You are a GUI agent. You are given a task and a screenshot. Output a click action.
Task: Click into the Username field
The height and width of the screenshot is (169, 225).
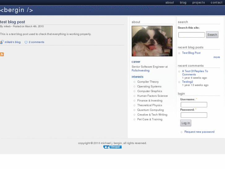(x=194, y=105)
